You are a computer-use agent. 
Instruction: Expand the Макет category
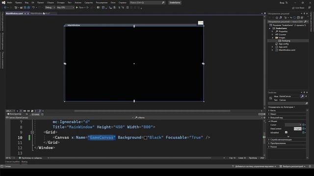269,114
